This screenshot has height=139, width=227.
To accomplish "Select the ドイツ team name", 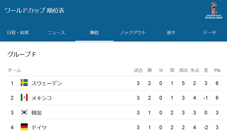I will pyautogui.click(x=39, y=127).
